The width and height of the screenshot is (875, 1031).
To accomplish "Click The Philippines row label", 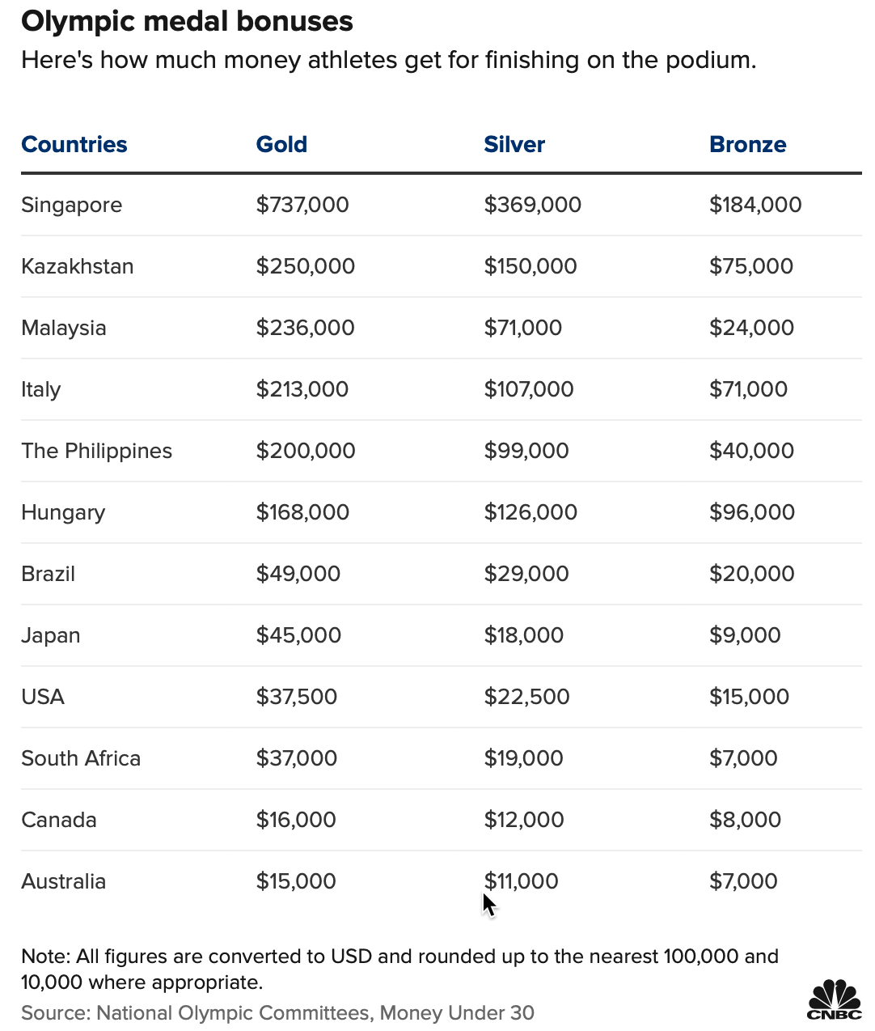I will 97,451.
